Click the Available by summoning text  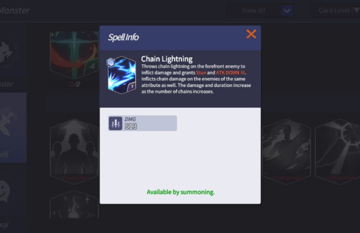pyautogui.click(x=180, y=192)
